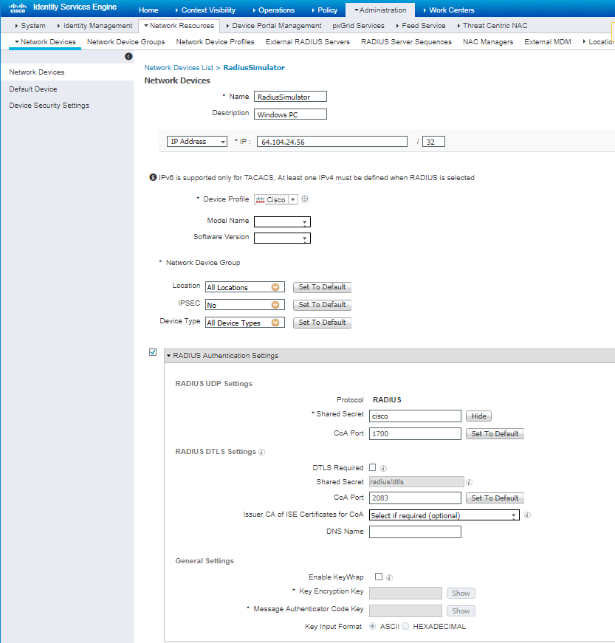The height and width of the screenshot is (643, 615).
Task: Select ASCII key input format
Action: click(372, 626)
